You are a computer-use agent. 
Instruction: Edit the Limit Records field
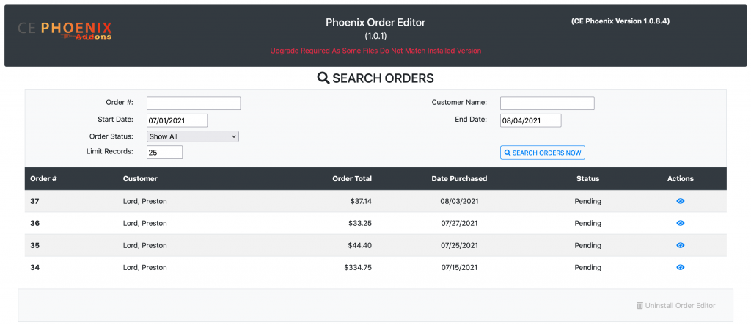(x=165, y=153)
